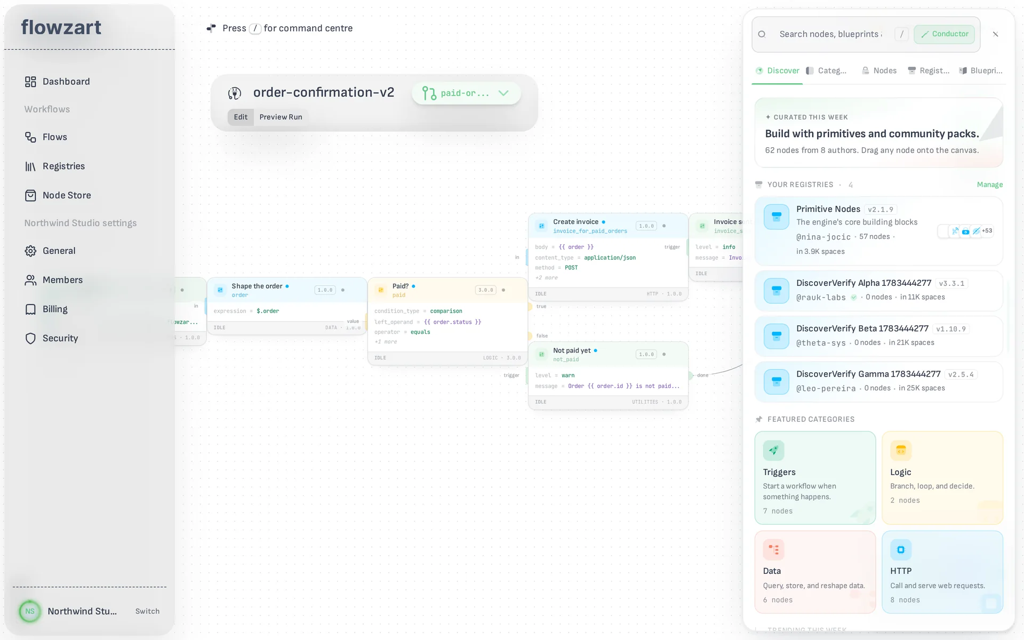The height and width of the screenshot is (640, 1024).
Task: Click Manage registries link
Action: pyautogui.click(x=990, y=185)
